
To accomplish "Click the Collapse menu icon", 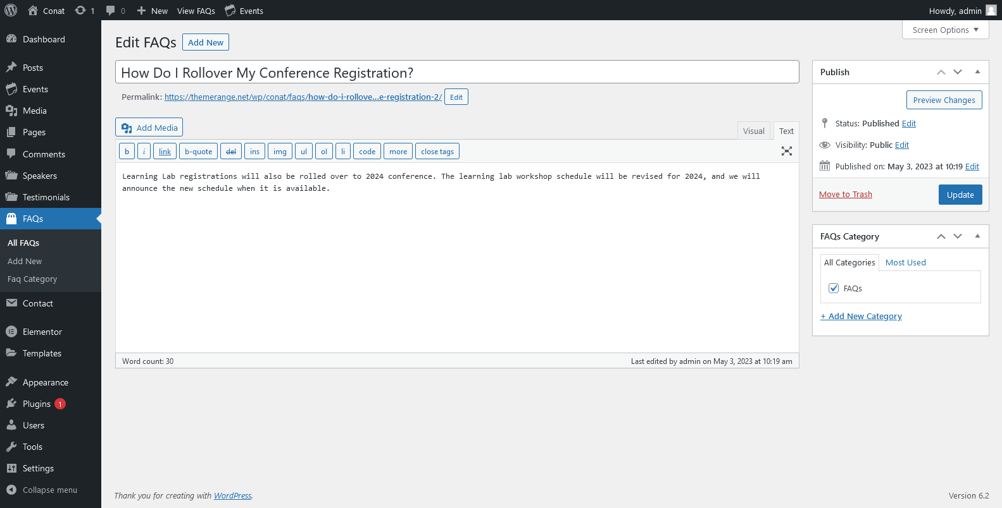I will click(11, 490).
